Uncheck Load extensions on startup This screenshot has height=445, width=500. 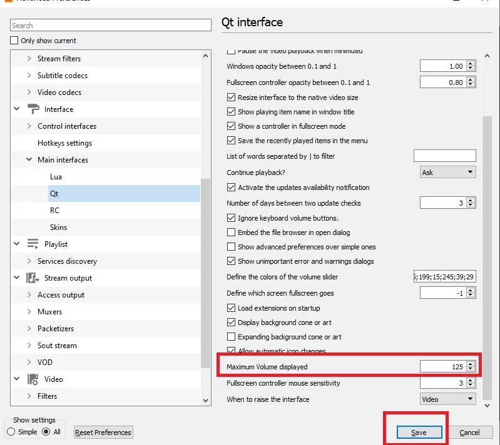click(x=231, y=307)
